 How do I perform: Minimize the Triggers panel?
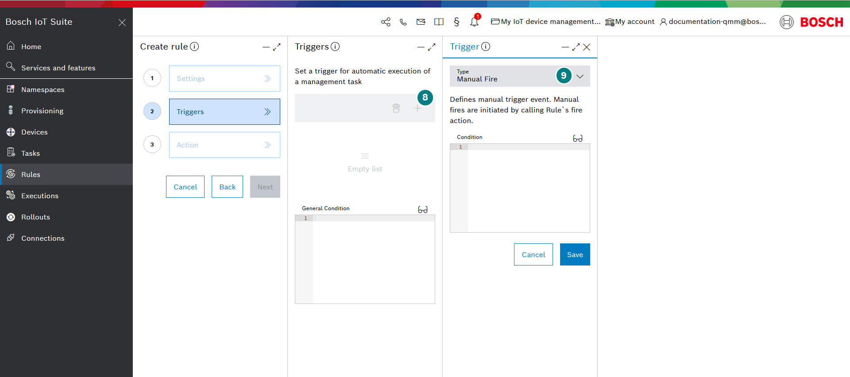coord(421,47)
